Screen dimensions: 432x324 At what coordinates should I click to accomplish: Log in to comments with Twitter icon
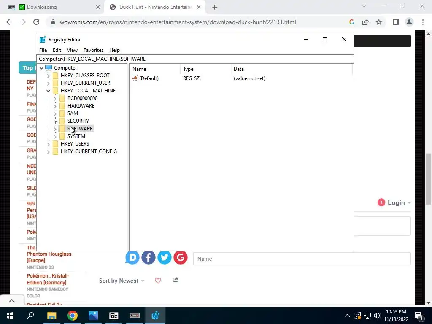(x=165, y=258)
